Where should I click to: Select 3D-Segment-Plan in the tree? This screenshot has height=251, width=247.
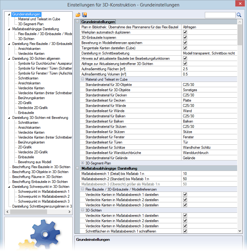[x=31, y=24]
